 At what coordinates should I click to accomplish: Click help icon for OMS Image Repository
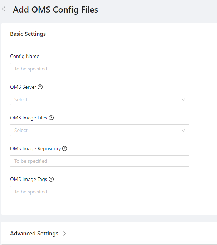65,148
